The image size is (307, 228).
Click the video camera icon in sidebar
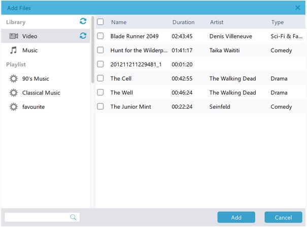click(x=14, y=36)
